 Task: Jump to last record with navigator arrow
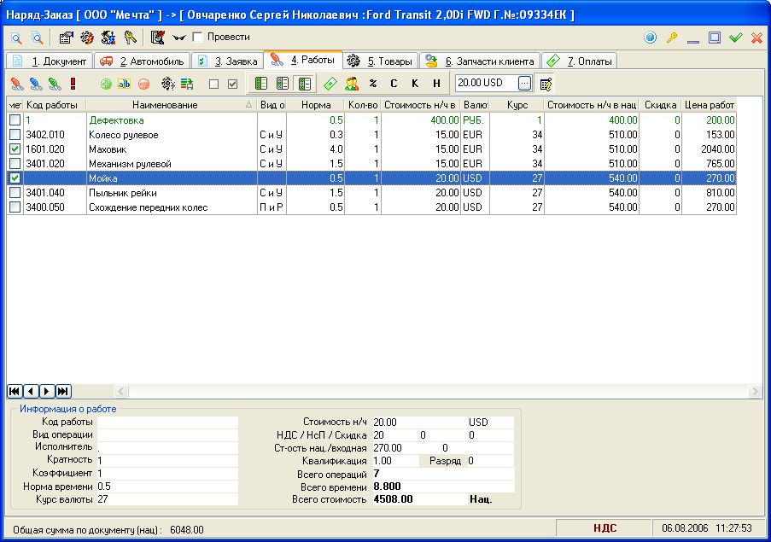[x=63, y=391]
